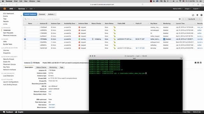Click the AWS orange cube logo
This screenshot has height=114, width=204.
pos(5,9)
